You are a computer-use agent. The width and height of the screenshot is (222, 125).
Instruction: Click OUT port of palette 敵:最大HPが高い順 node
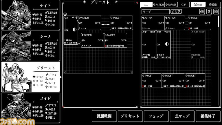point(204,81)
